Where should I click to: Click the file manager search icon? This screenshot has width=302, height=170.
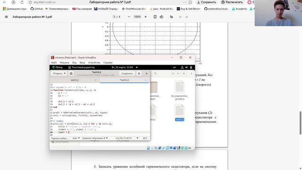155,74
